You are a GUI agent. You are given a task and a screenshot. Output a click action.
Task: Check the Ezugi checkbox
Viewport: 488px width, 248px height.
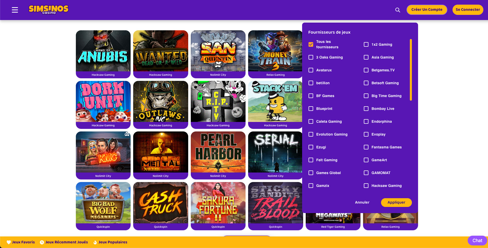[311, 147]
